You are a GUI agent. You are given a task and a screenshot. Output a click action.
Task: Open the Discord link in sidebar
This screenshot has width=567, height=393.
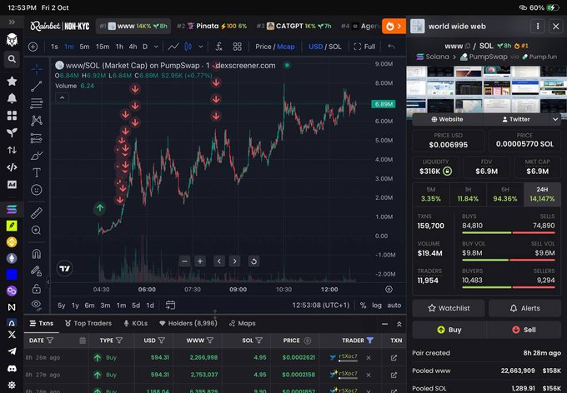point(12,368)
